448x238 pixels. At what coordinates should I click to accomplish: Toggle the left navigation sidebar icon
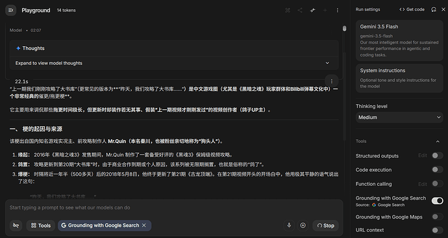click(x=10, y=10)
